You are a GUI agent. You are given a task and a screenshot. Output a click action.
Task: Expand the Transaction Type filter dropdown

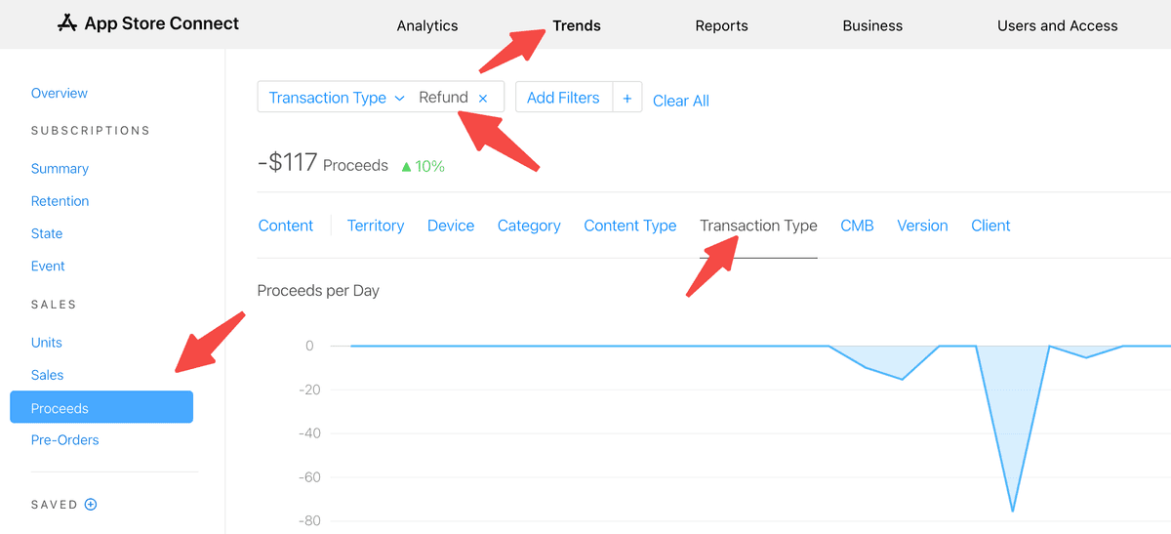(x=399, y=98)
